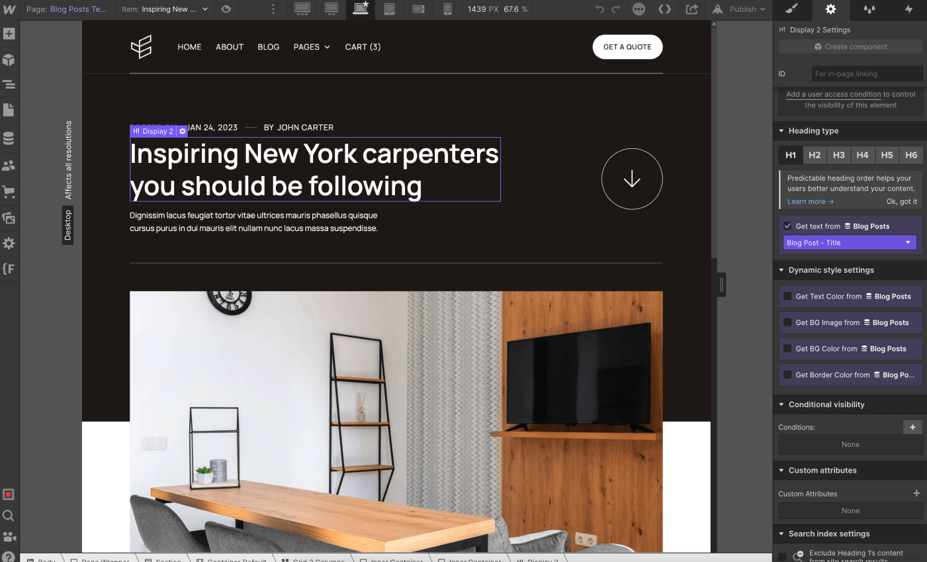The image size is (927, 562).
Task: Open the Navigator panel
Action: tap(9, 85)
